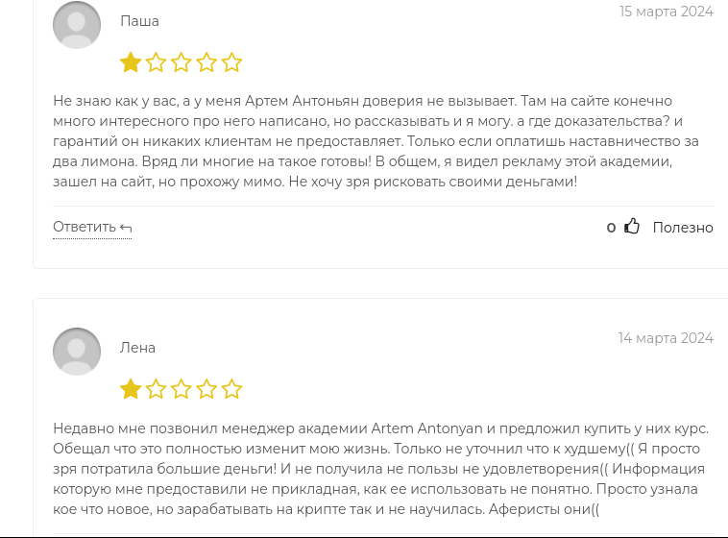Click the third star in Лена's rating

tap(182, 390)
